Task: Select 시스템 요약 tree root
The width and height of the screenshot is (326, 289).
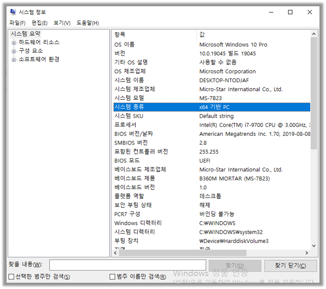Action: [x=26, y=34]
